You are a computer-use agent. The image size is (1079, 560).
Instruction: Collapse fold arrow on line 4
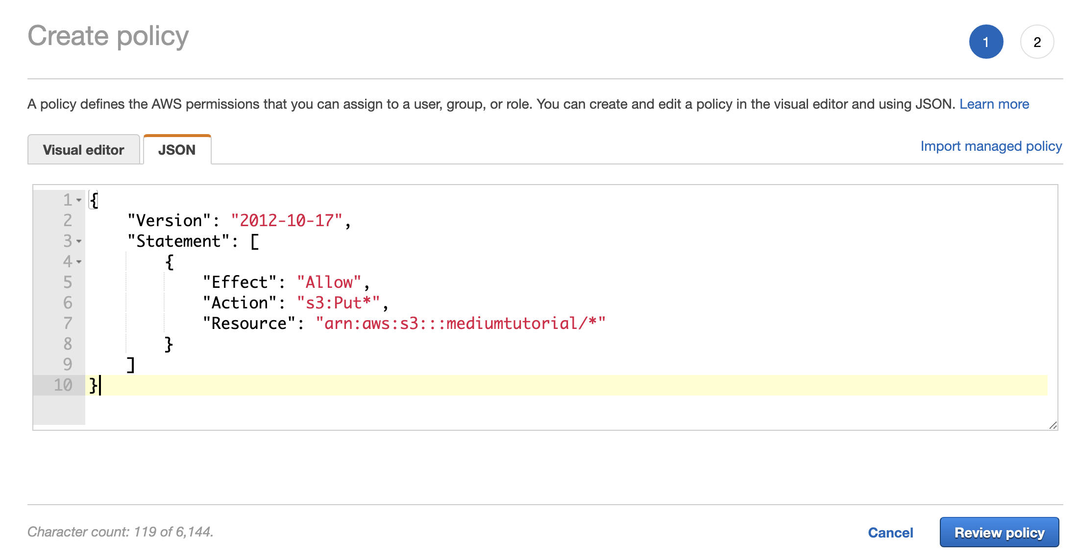point(79,262)
